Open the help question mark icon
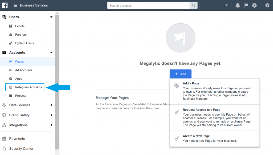The image size is (273, 155). [x=267, y=5]
